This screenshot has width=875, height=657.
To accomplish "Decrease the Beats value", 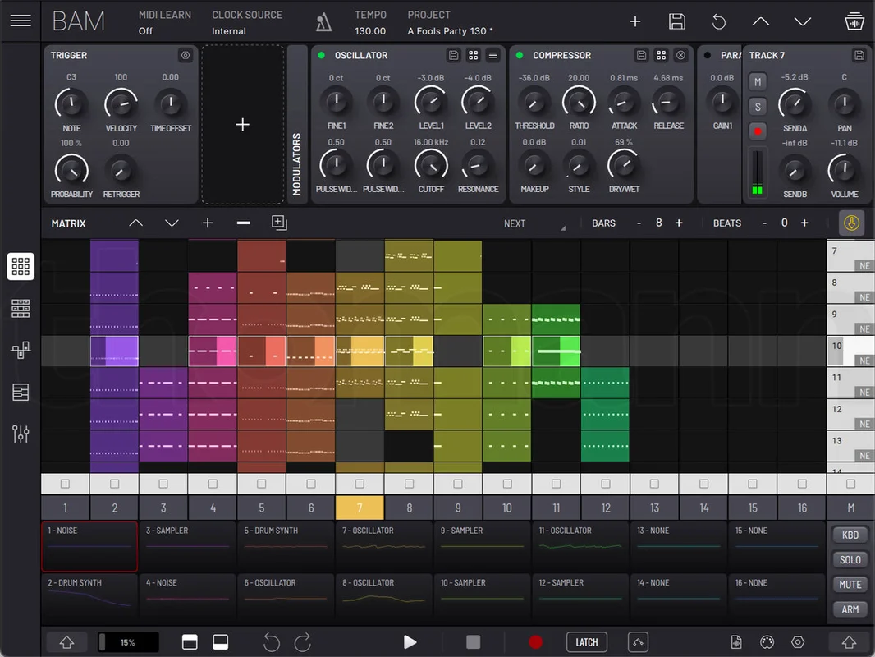I will click(x=764, y=223).
